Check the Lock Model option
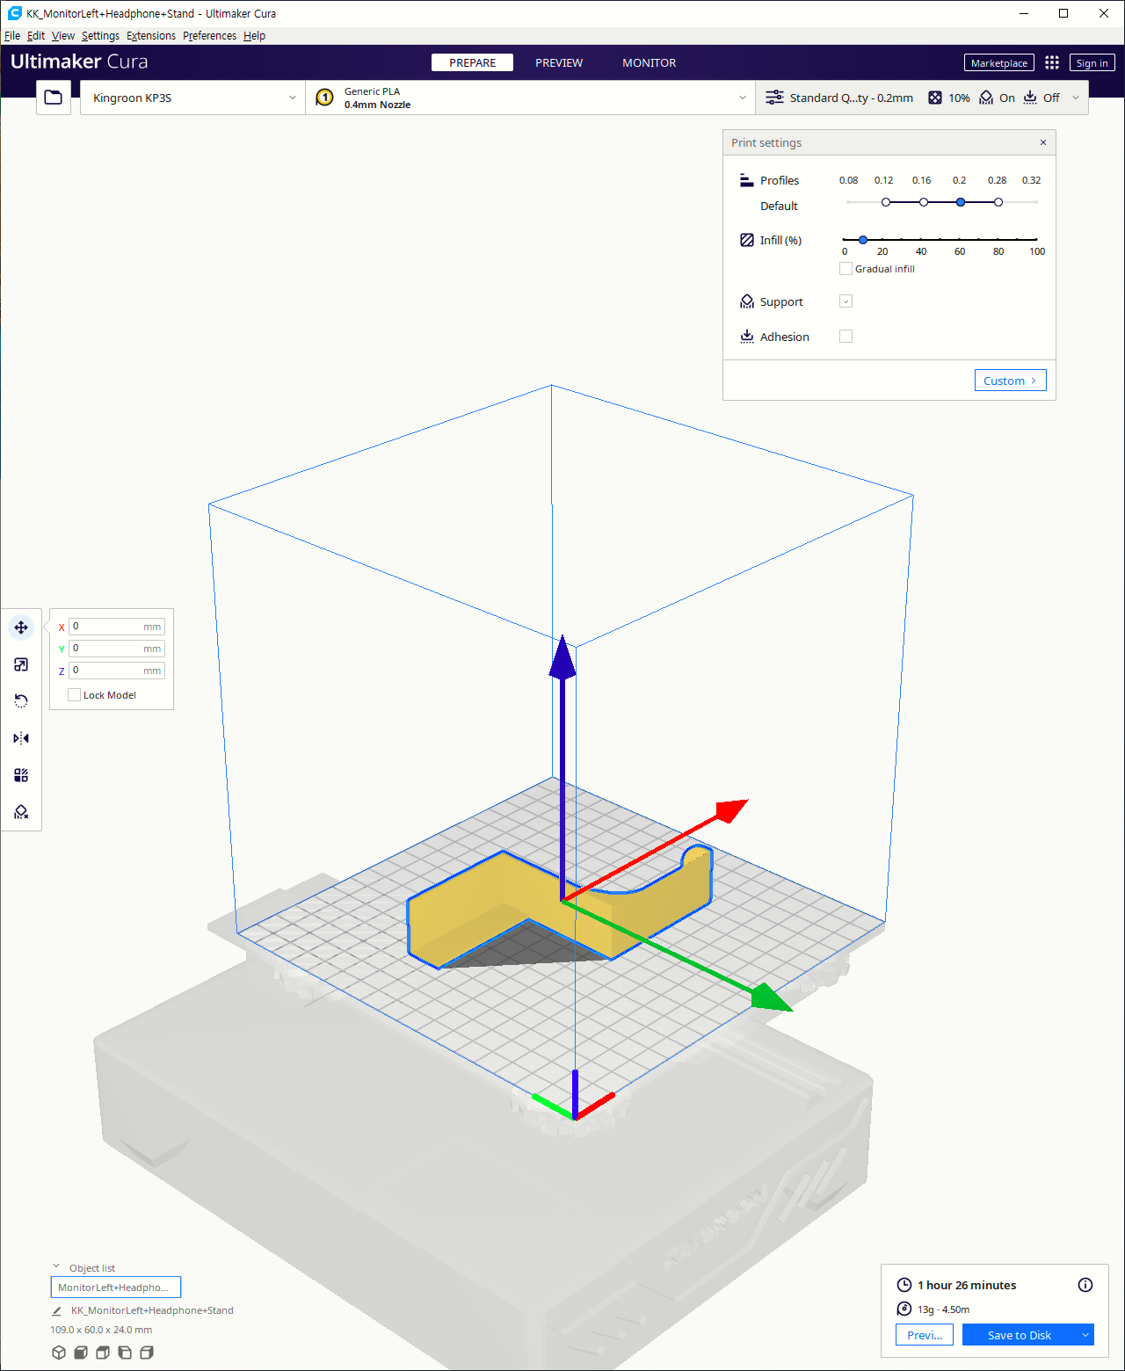This screenshot has width=1125, height=1371. [75, 695]
